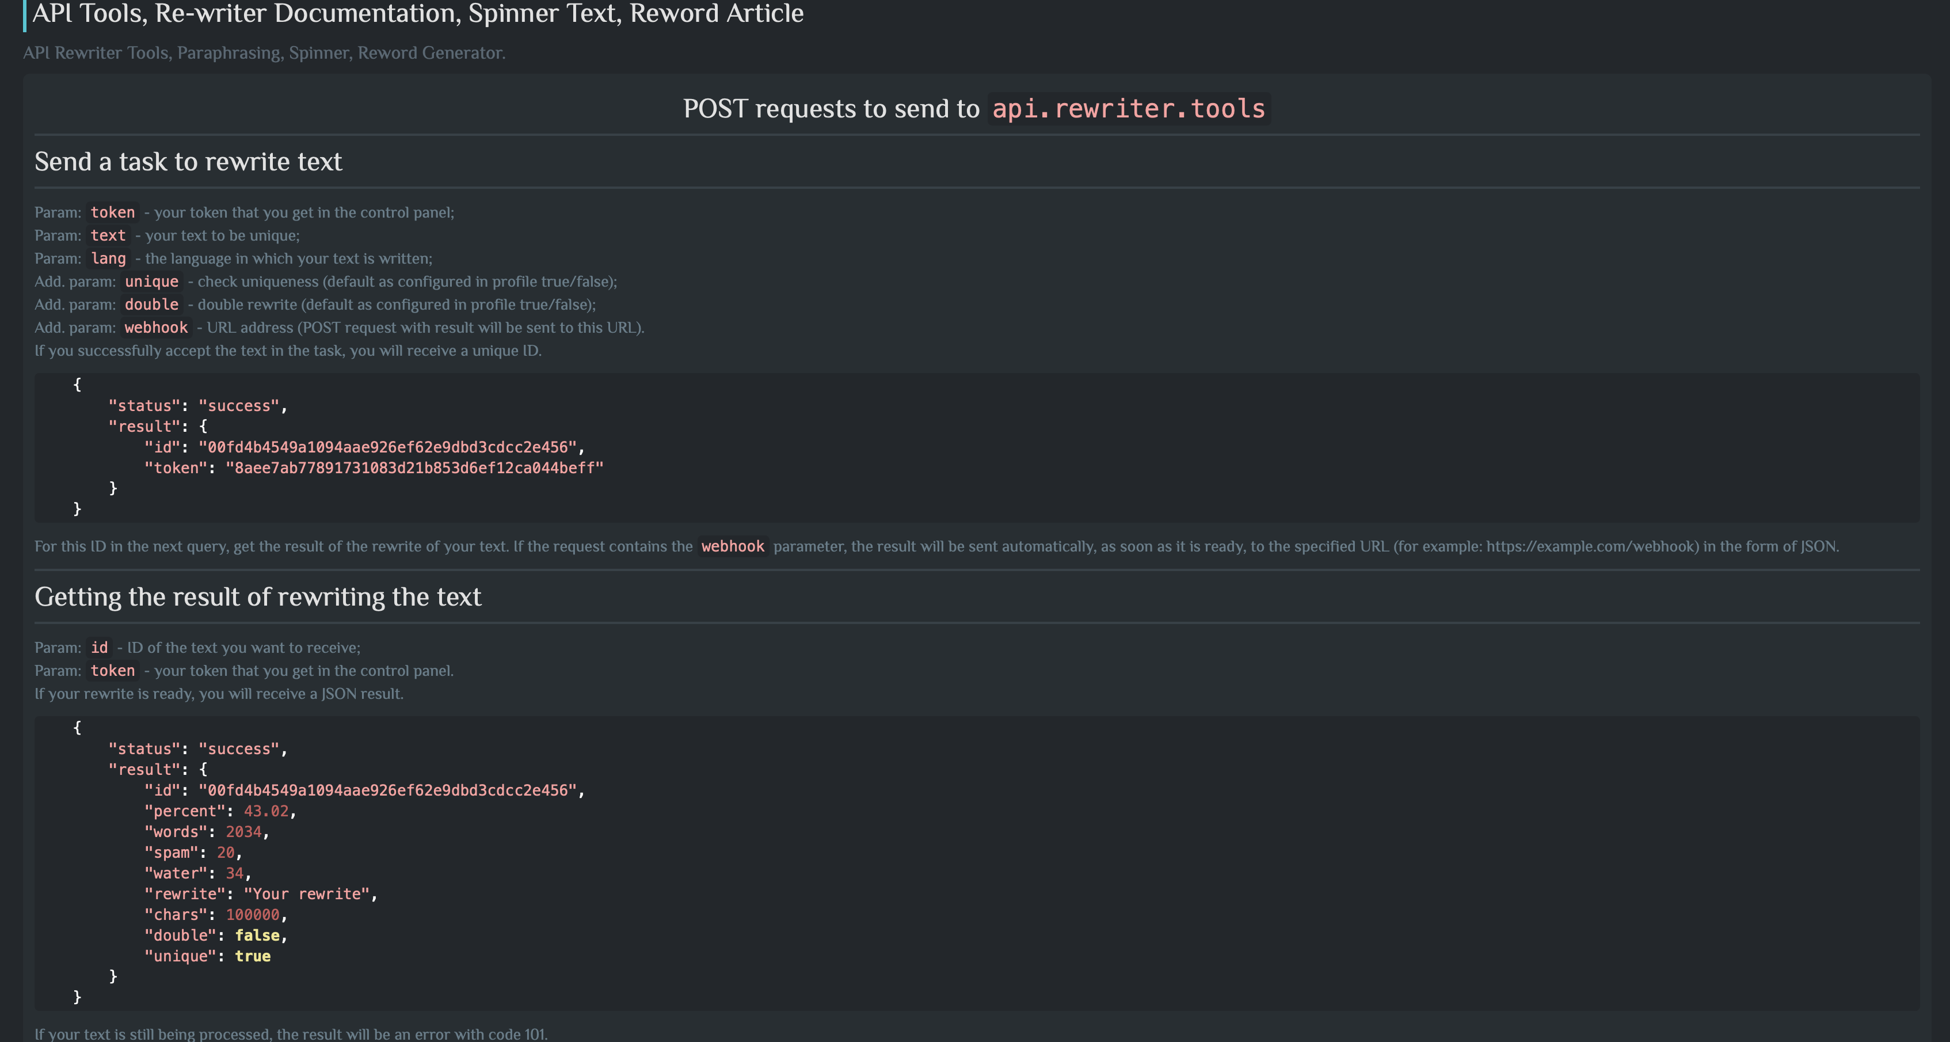Click the "water" value 34
1950x1042 pixels.
(x=235, y=873)
